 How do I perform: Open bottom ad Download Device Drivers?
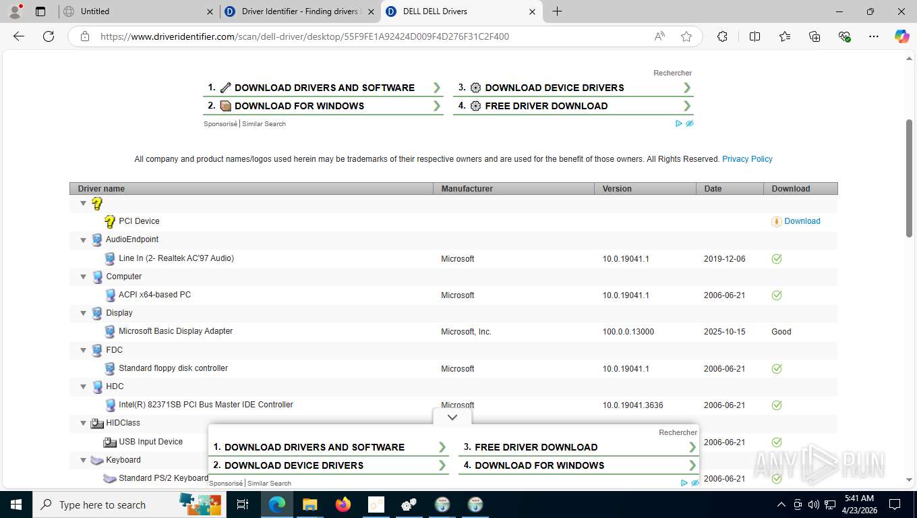coord(328,465)
